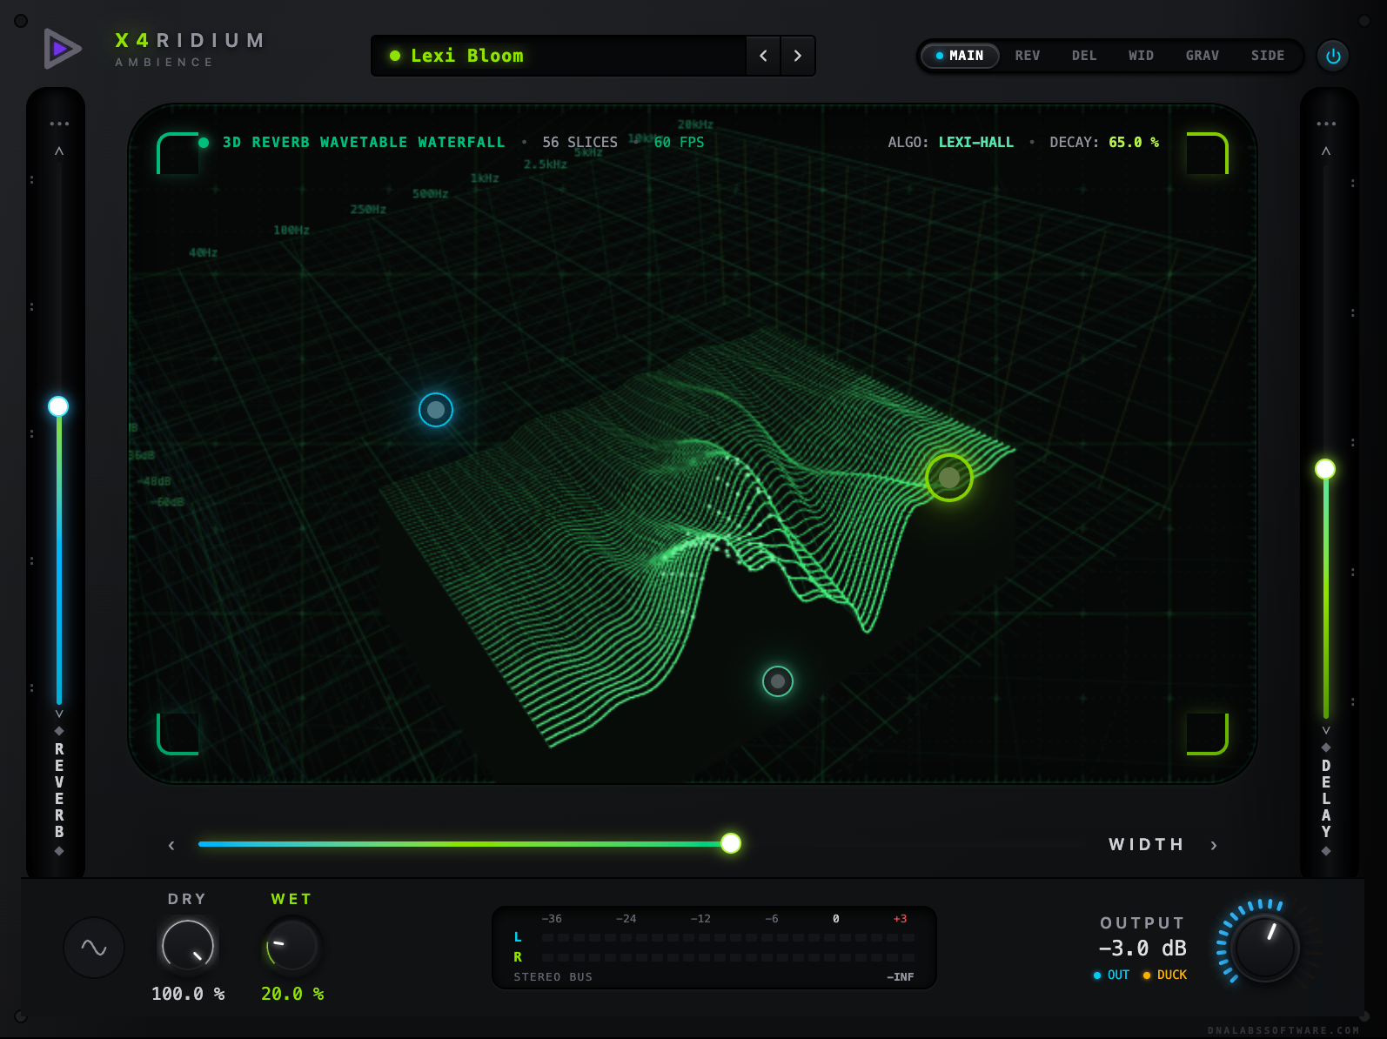
Task: Switch to the WID tab
Action: [1141, 56]
